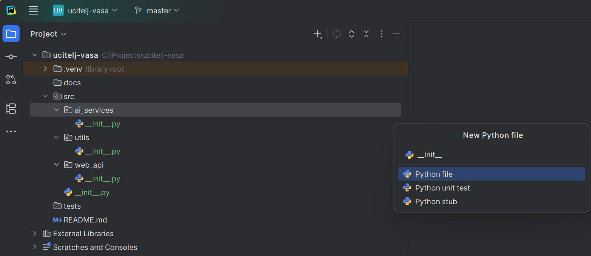The height and width of the screenshot is (256, 591).
Task: Open the README.md file
Action: tap(85, 219)
